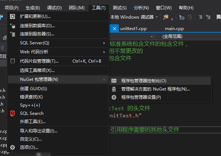Launch Spy++(+) from the menu
Viewport: 221px width, 156px height.
point(58,105)
